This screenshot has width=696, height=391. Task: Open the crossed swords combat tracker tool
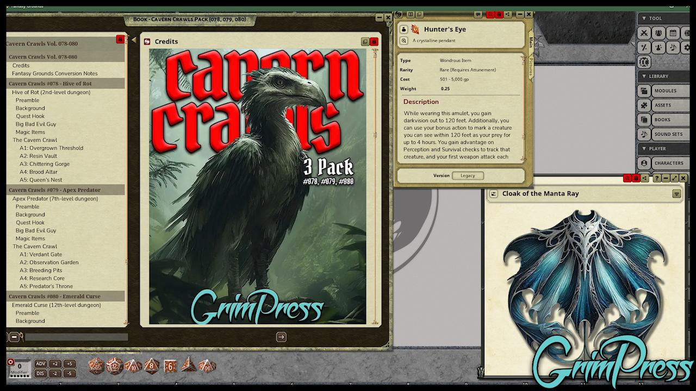point(644,33)
